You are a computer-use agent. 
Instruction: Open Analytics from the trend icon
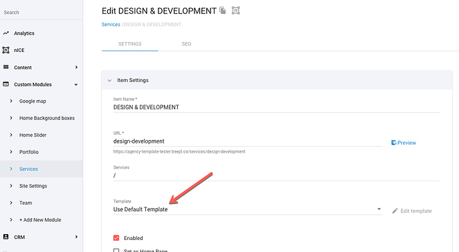click(x=6, y=33)
